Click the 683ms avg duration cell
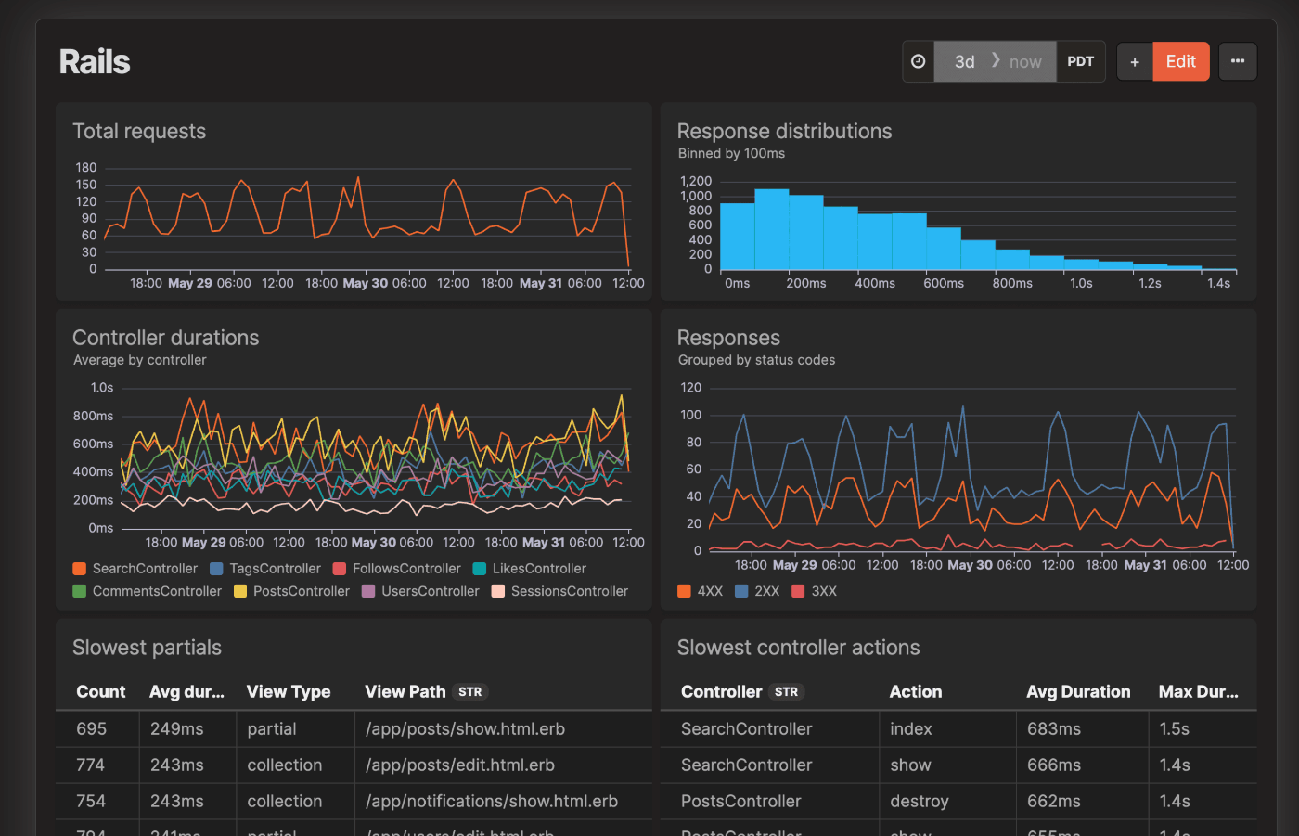This screenshot has height=836, width=1299. coord(1054,729)
